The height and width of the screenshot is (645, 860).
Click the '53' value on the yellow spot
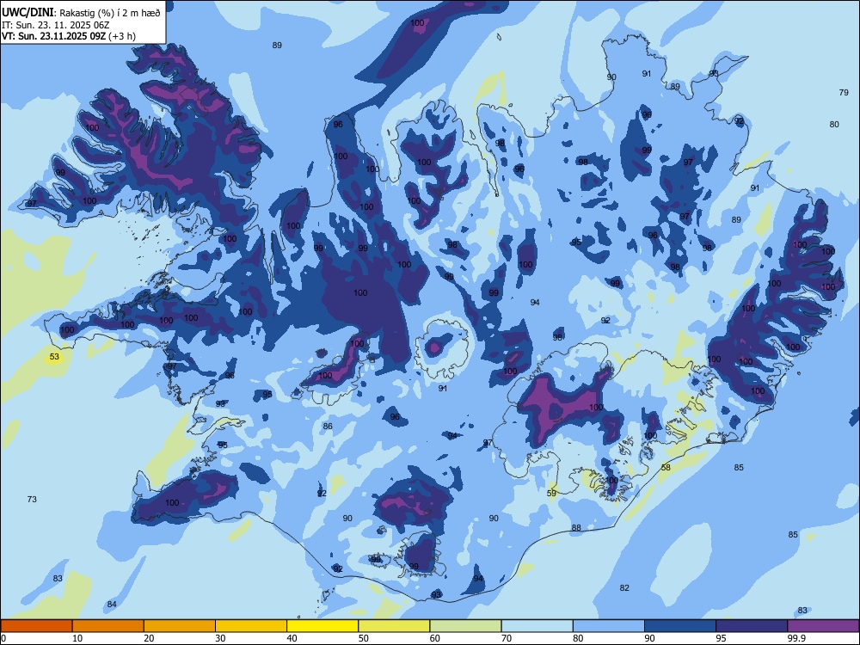point(54,357)
